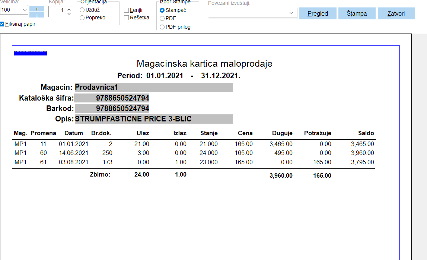Choose Stampač as print output
The image size is (427, 260).
pyautogui.click(x=162, y=10)
